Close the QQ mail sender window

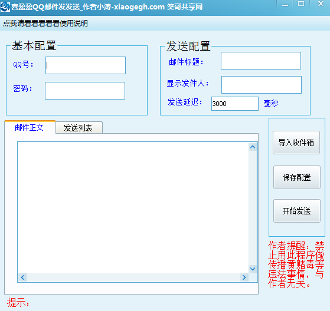(x=321, y=4)
